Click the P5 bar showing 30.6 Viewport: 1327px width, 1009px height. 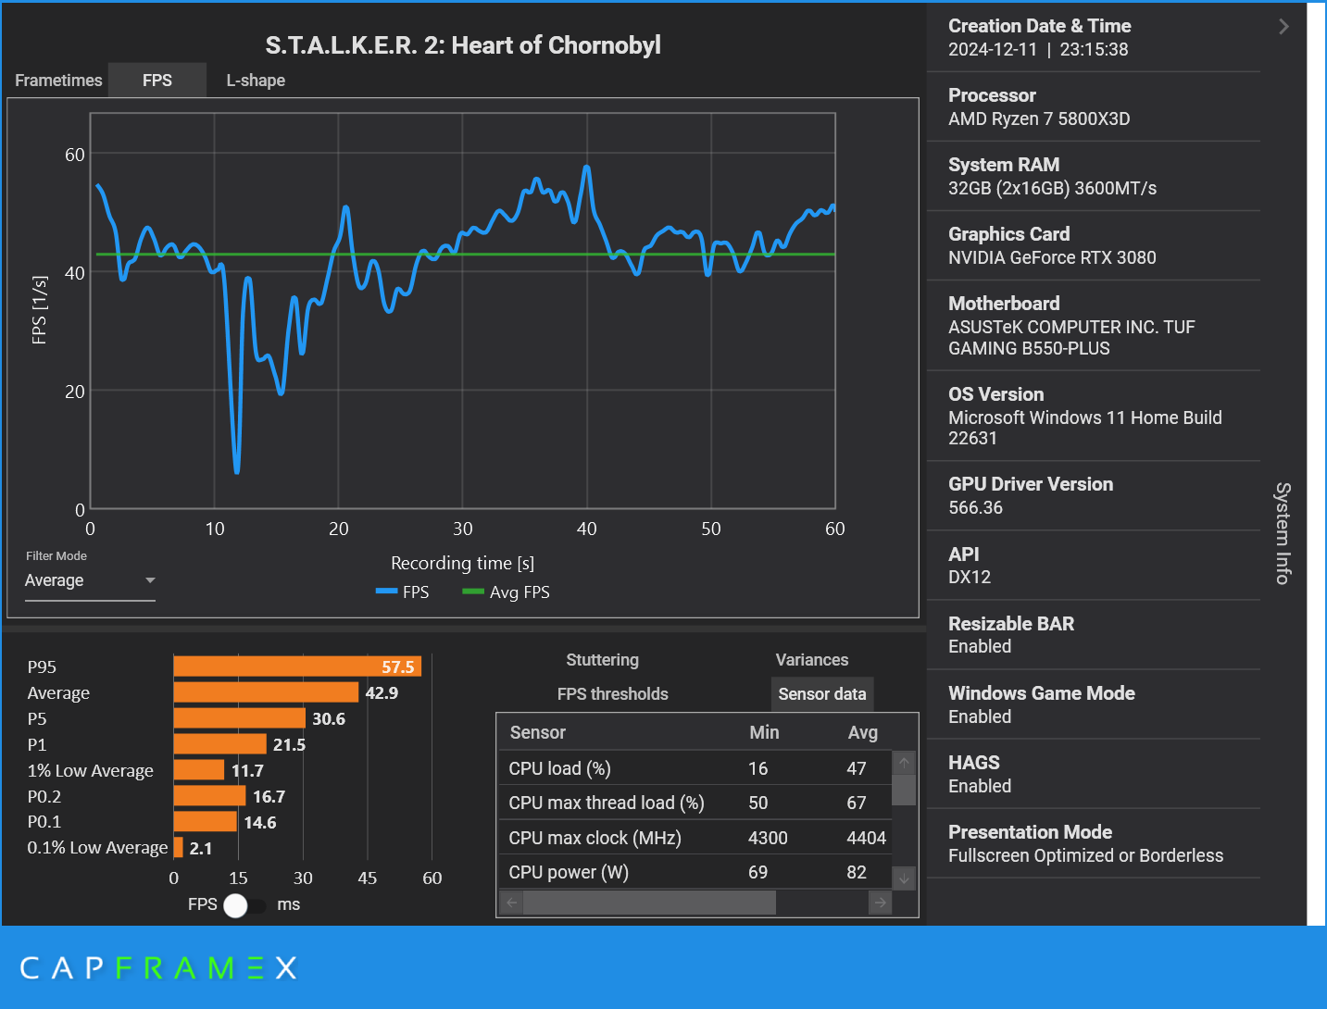[239, 718]
